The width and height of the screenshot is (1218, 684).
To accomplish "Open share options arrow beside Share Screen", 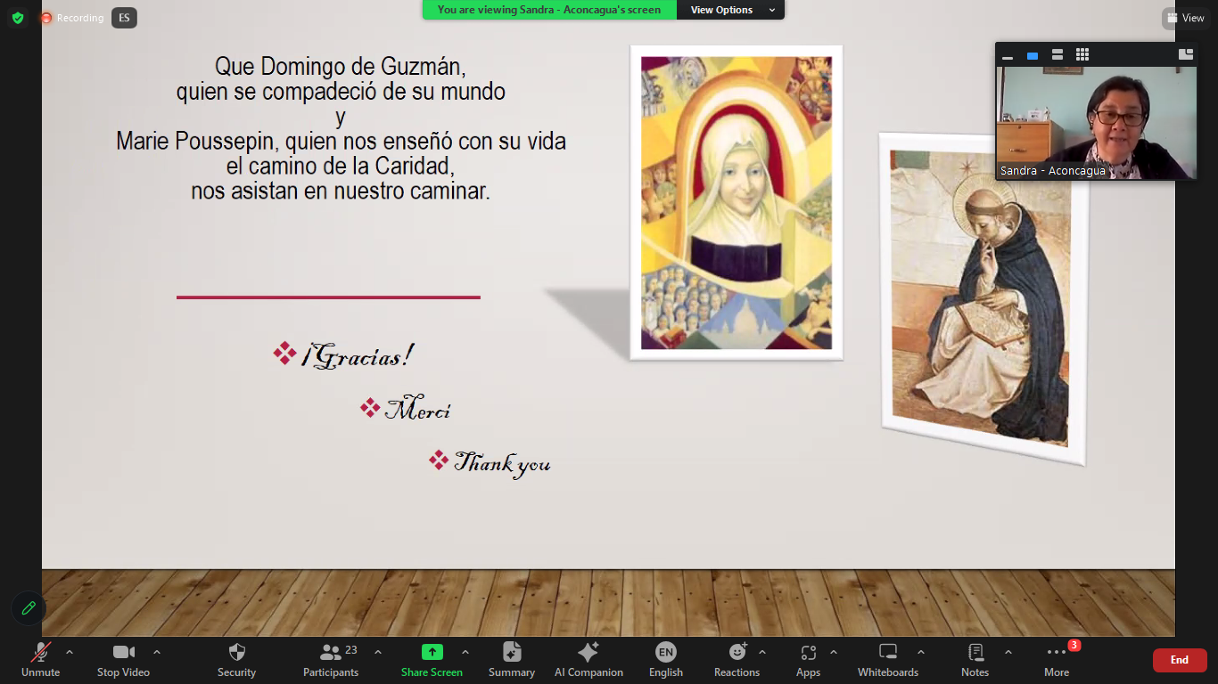I will (465, 652).
